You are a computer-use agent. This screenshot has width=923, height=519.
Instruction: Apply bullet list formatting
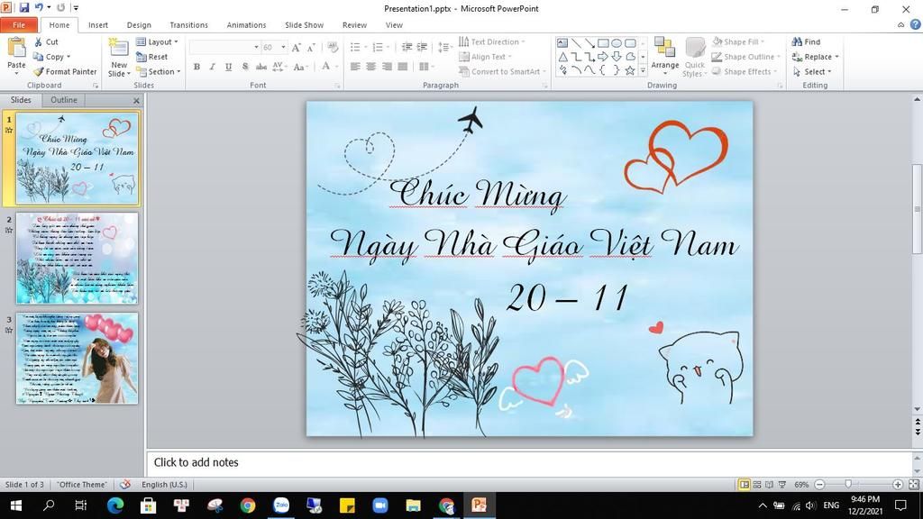[355, 47]
